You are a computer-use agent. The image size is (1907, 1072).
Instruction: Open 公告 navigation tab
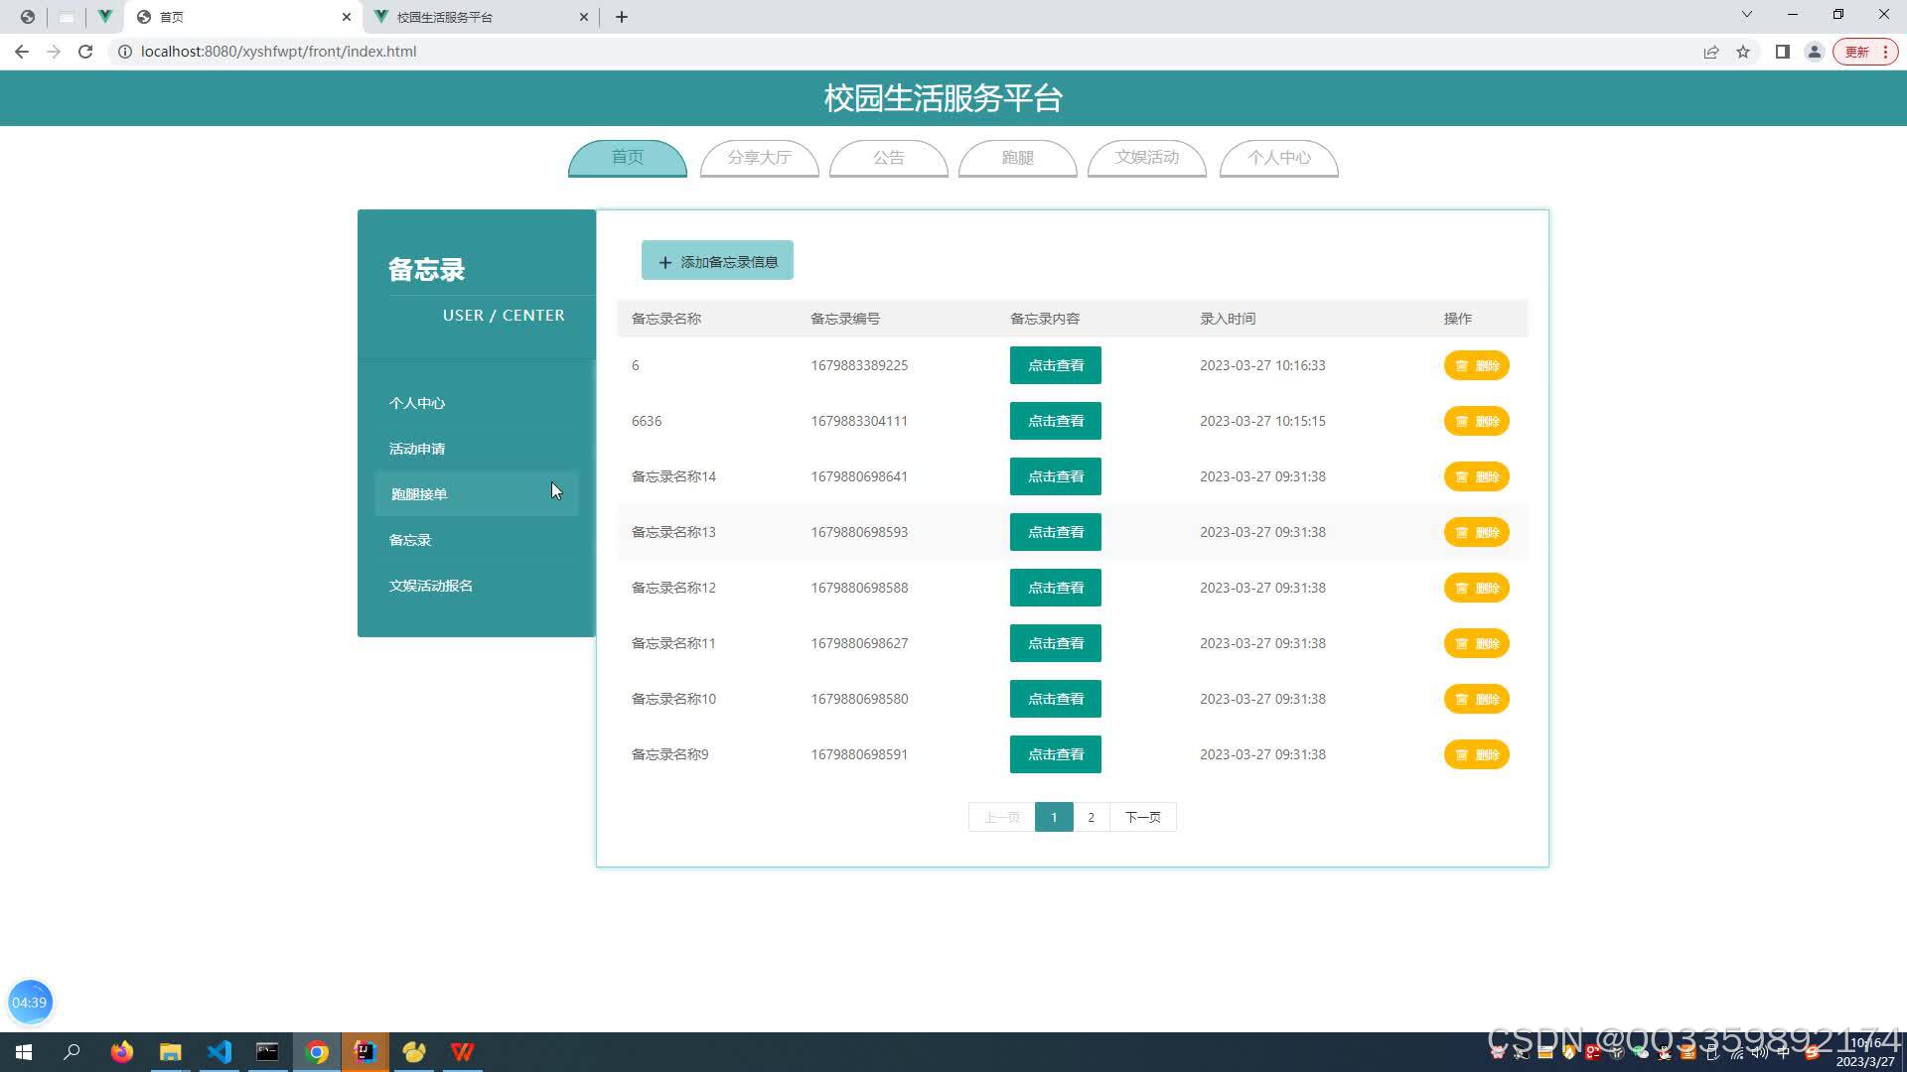click(889, 158)
